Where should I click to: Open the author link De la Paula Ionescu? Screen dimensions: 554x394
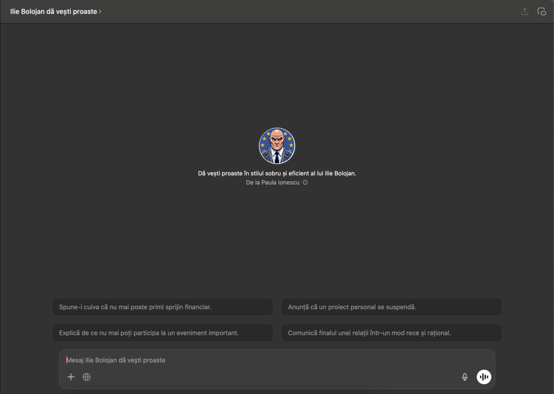click(272, 183)
